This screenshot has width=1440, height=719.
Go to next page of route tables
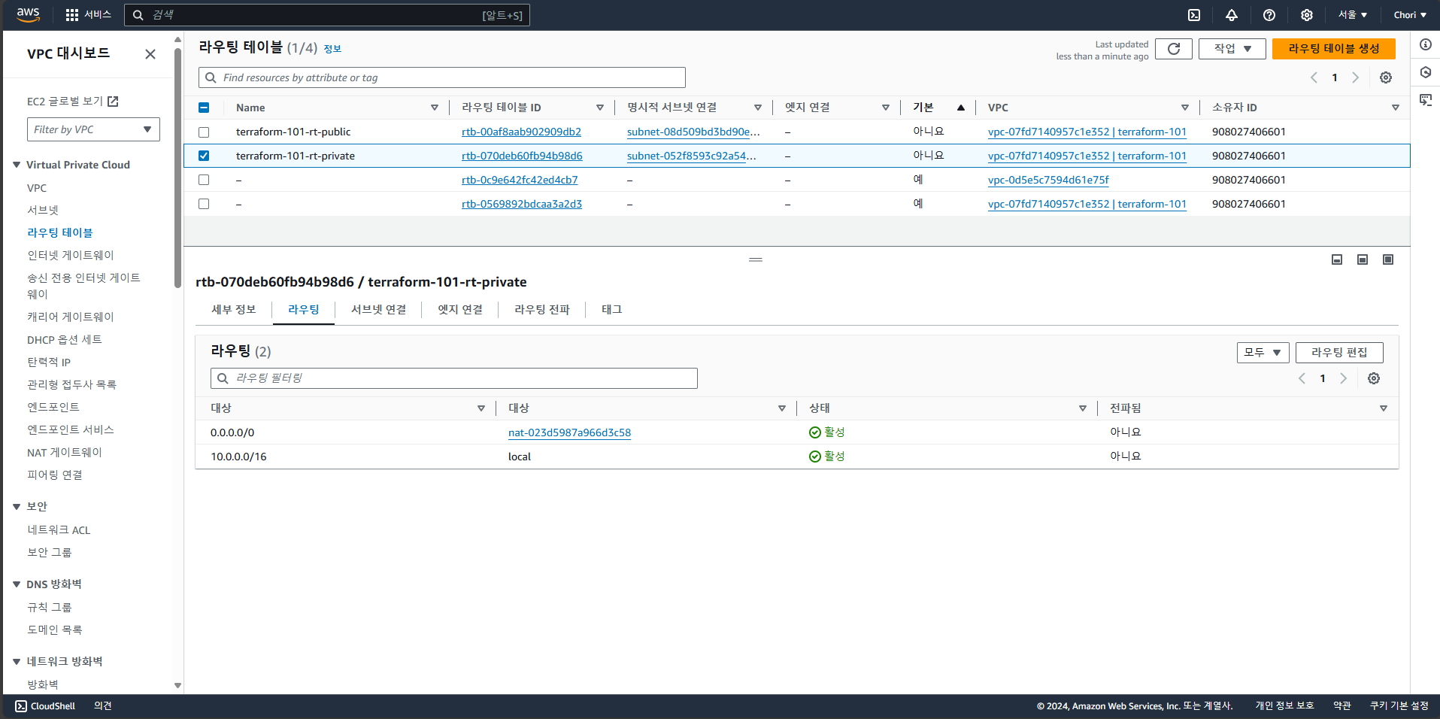(x=1356, y=77)
